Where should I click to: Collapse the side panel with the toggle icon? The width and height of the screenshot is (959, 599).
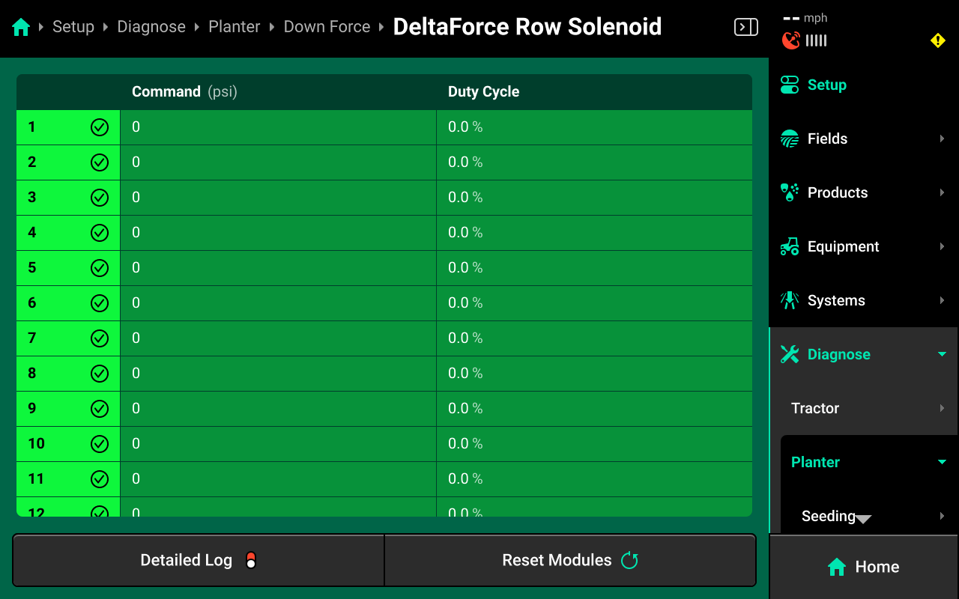[745, 28]
